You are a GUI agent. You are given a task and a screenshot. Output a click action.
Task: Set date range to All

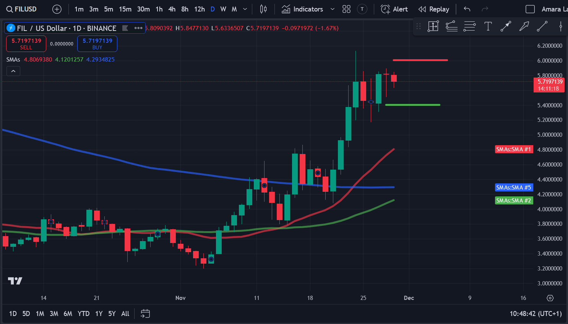click(125, 314)
